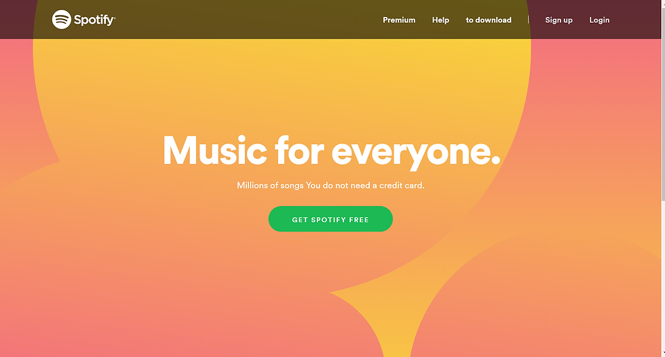Click the word 'everyone.' in the headline
This screenshot has height=357, width=665.
click(x=415, y=153)
